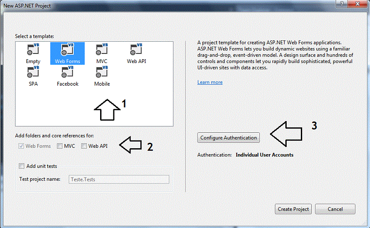This screenshot has width=370, height=228.
Task: Click the 'Authentication:' label
Action: point(214,155)
